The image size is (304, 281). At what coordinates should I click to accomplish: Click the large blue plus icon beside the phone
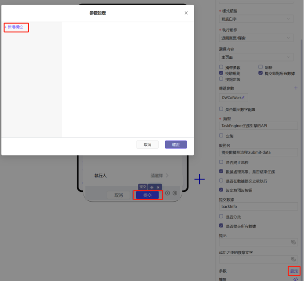(200, 179)
